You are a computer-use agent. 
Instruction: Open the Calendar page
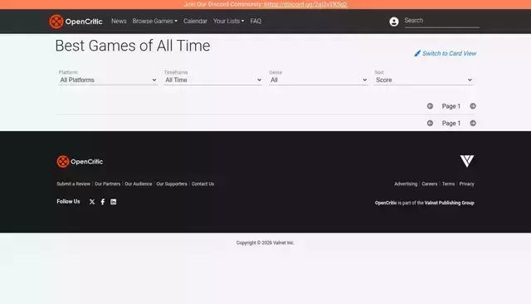pos(195,21)
